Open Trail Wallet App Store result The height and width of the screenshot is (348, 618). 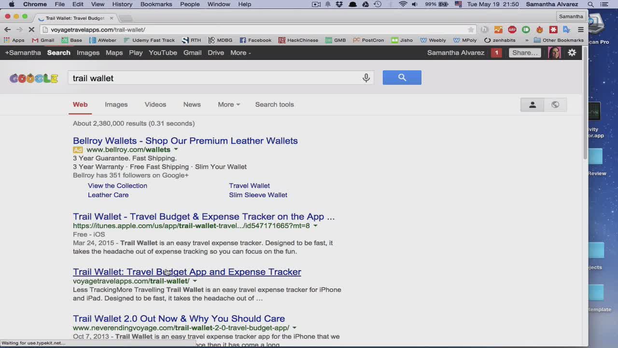point(204,217)
